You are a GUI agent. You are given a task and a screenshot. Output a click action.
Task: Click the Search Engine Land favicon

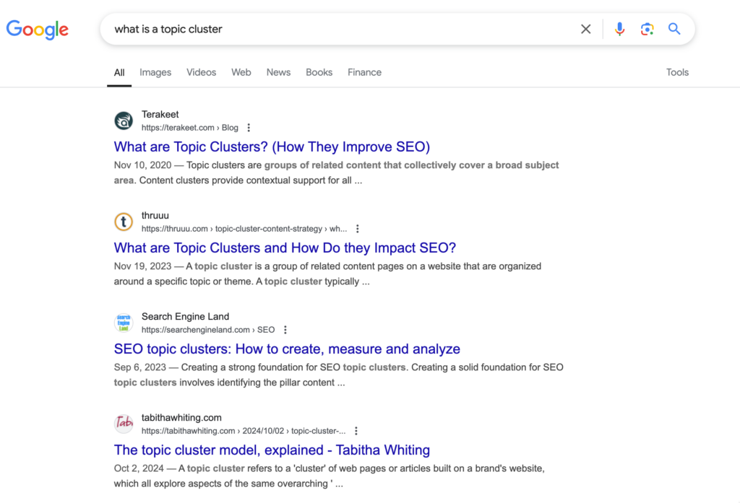[124, 323]
